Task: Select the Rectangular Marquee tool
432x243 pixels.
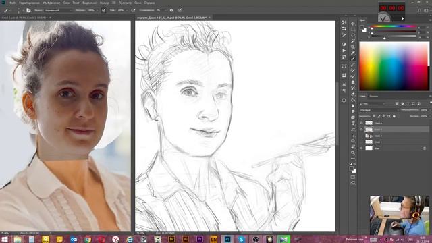Action: click(x=353, y=29)
